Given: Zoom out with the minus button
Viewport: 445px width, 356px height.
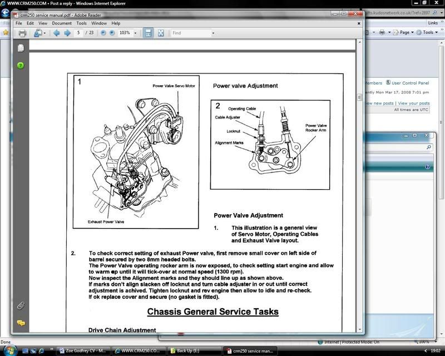Looking at the screenshot, I should tap(103, 33).
